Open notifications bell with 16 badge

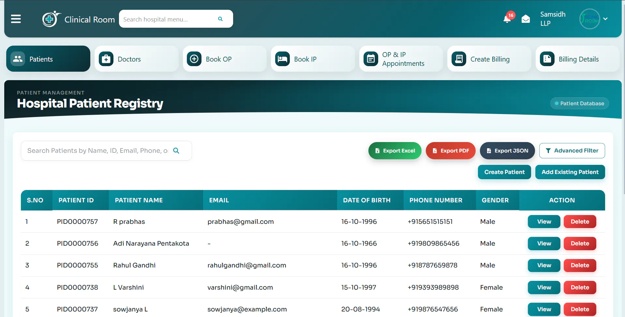(x=507, y=19)
